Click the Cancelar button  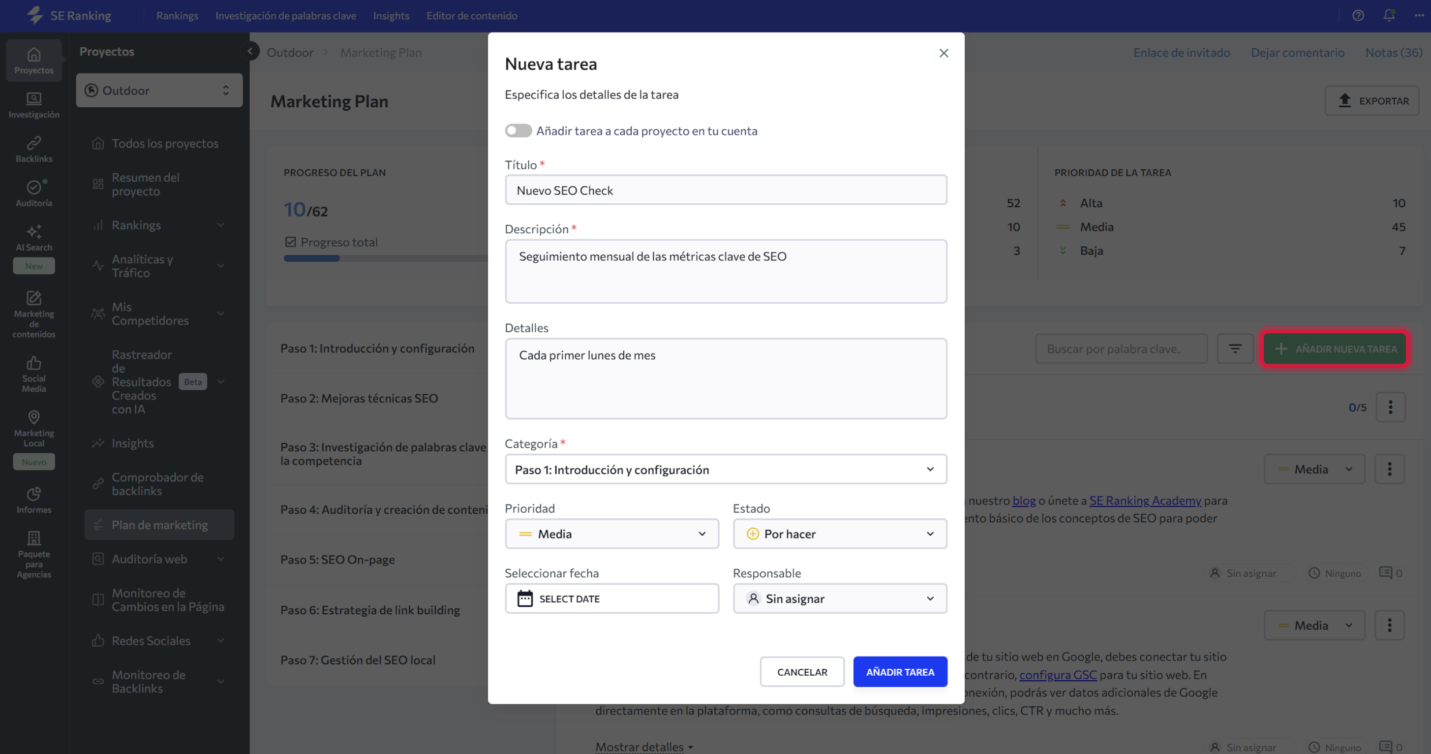tap(802, 671)
